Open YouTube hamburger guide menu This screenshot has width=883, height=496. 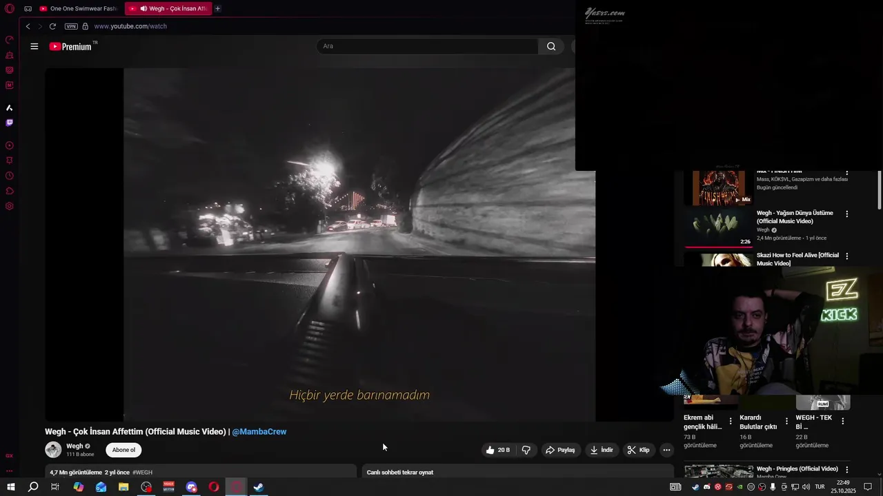point(34,46)
